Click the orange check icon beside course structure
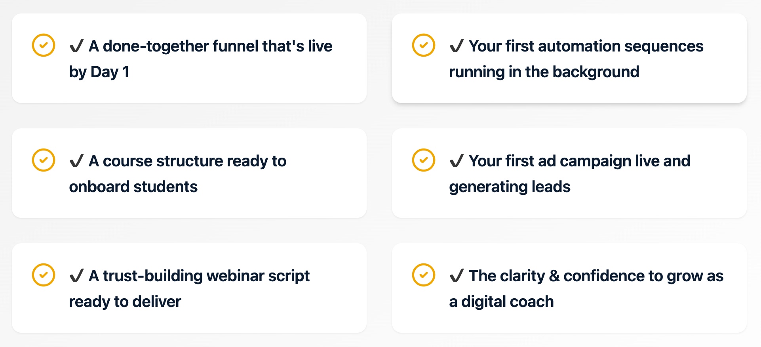 [x=44, y=160]
